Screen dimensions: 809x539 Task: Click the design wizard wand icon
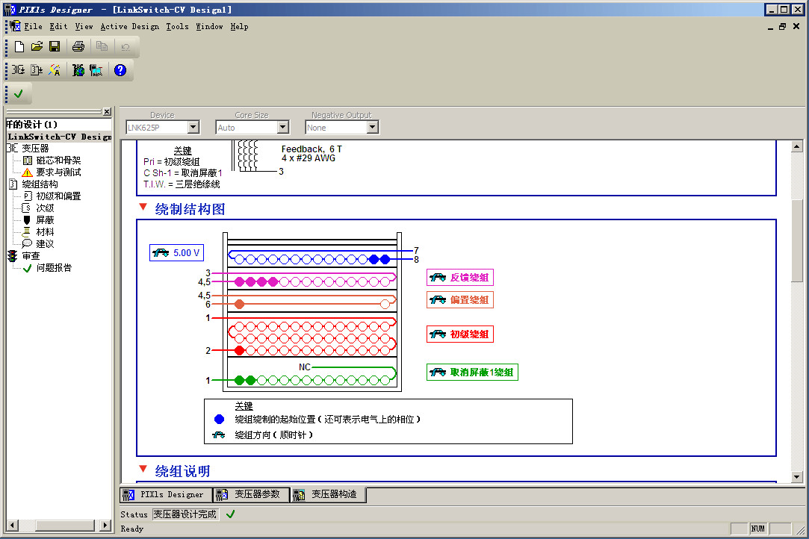pos(55,70)
